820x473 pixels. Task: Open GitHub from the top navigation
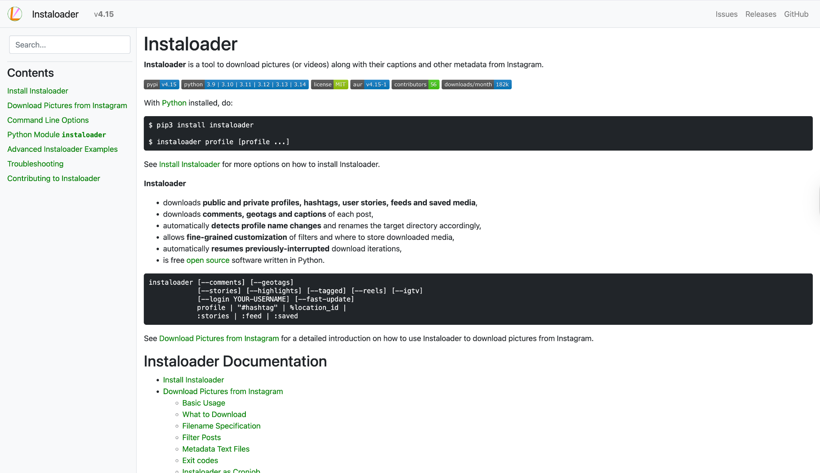click(x=796, y=14)
